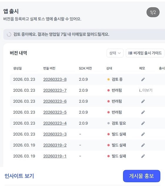Viewport: 165px width, 188px height.
Task: Edit memo pencil for bundle 20260323-5
Action: click(143, 112)
